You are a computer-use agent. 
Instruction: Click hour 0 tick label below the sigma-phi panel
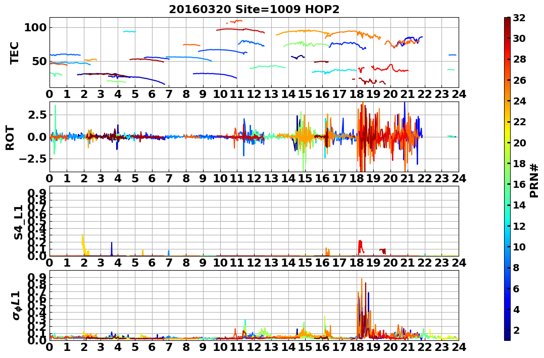pyautogui.click(x=50, y=347)
